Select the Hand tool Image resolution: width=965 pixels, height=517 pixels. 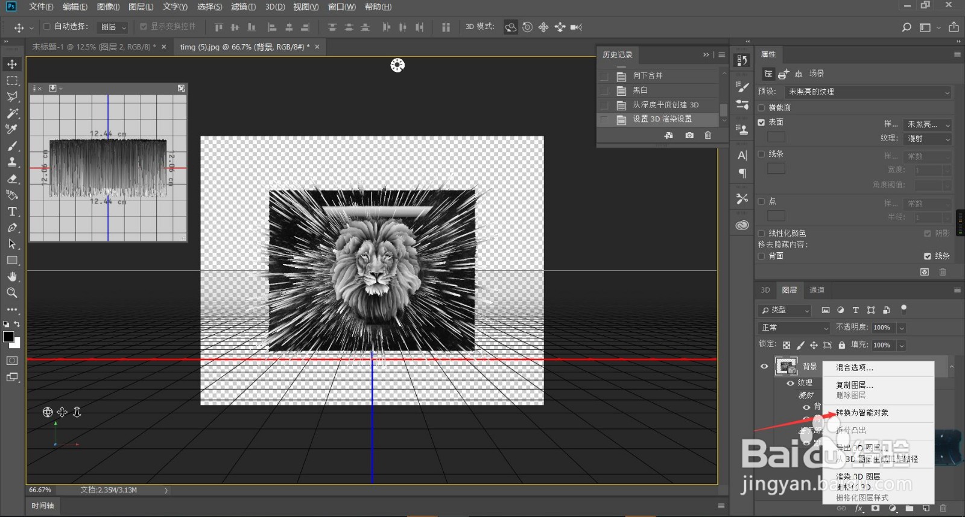pyautogui.click(x=12, y=277)
